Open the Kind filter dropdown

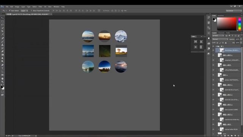coord(218,36)
